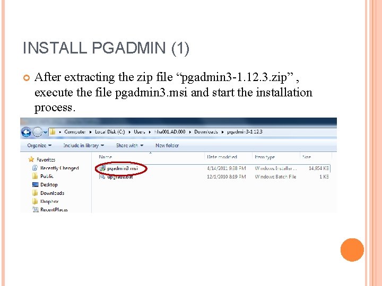This screenshot has height=286, width=382.
Task: Click the Public folder icon
Action: point(35,176)
